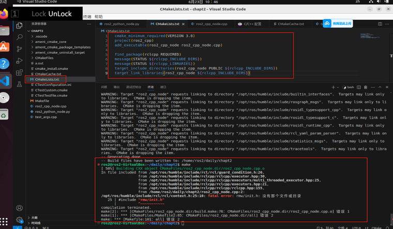393x229 pixels.
Task: Open editor more actions ellipsis
Action: [387, 24]
